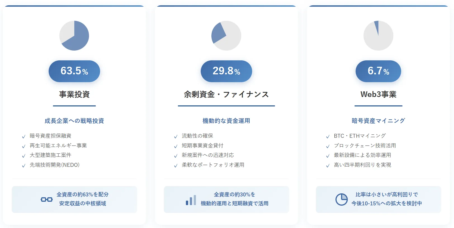This screenshot has height=228, width=454.
Task: Select the 事業投資 heading
Action: [74, 94]
